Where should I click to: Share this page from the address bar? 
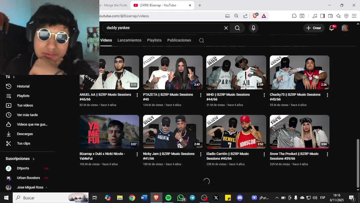[245, 16]
